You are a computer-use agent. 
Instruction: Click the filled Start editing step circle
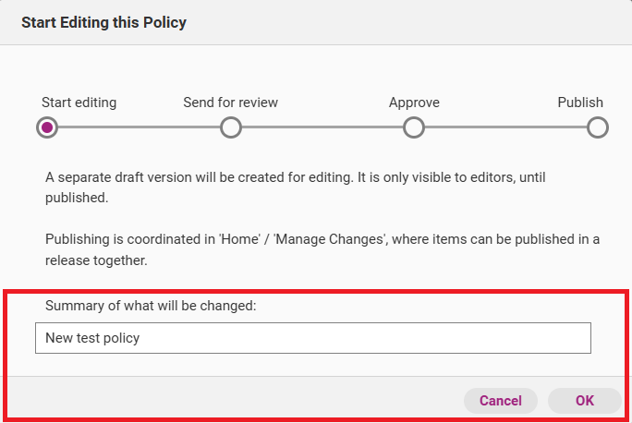[47, 127]
